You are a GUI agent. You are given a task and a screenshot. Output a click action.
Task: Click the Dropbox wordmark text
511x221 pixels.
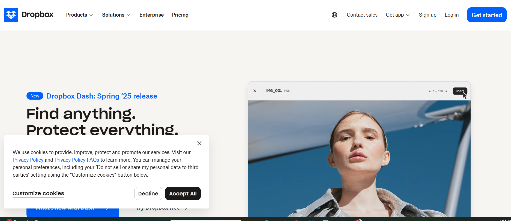pos(38,15)
